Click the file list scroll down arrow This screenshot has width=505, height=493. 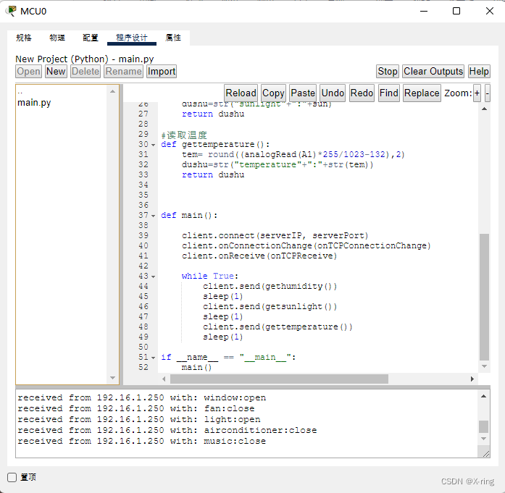(x=112, y=378)
